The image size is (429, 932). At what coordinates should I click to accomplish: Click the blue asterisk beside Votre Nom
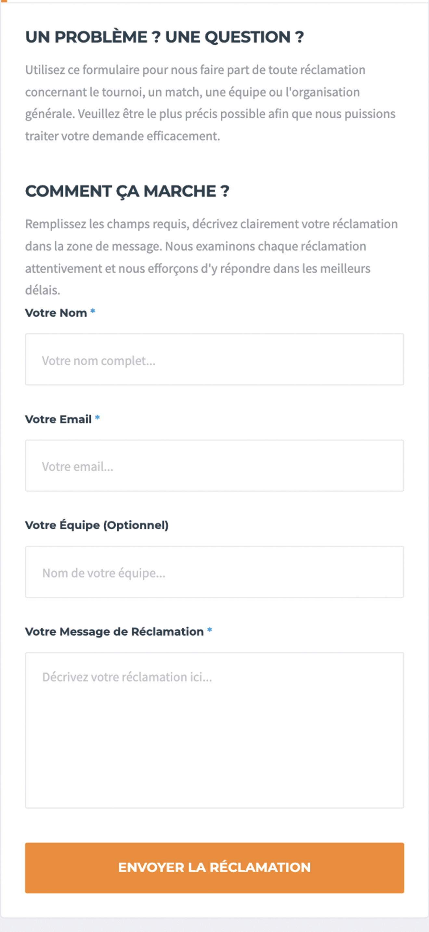coord(93,311)
